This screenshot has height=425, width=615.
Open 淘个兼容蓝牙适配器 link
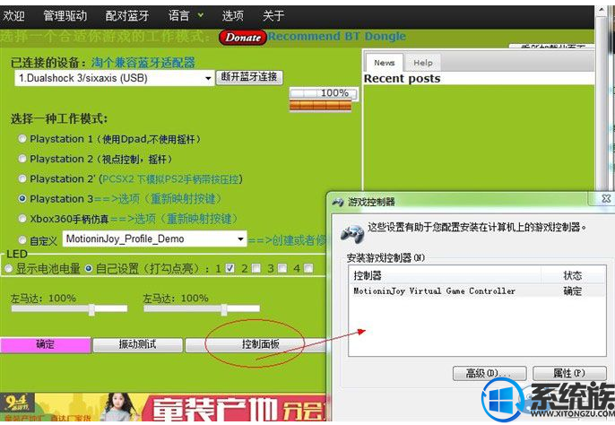click(x=143, y=63)
